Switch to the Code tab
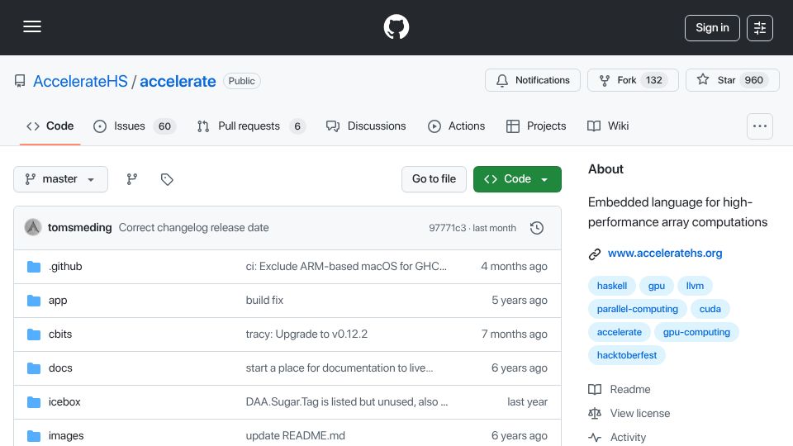The height and width of the screenshot is (446, 793). [x=50, y=126]
